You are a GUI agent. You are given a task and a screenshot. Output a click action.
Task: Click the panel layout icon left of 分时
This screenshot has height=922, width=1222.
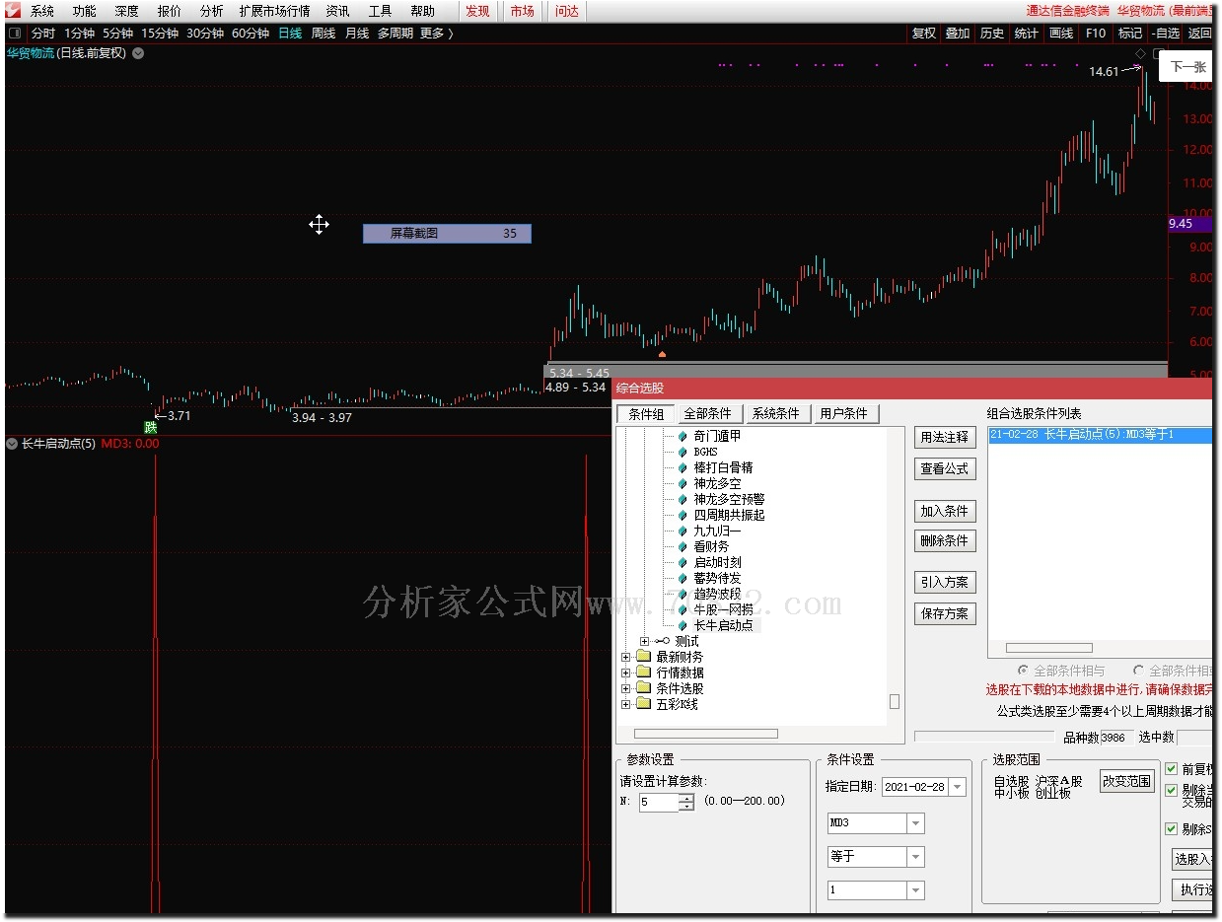coord(15,34)
